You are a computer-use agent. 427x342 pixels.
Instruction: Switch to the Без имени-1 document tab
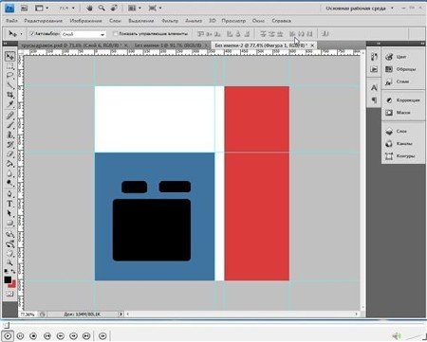point(169,45)
